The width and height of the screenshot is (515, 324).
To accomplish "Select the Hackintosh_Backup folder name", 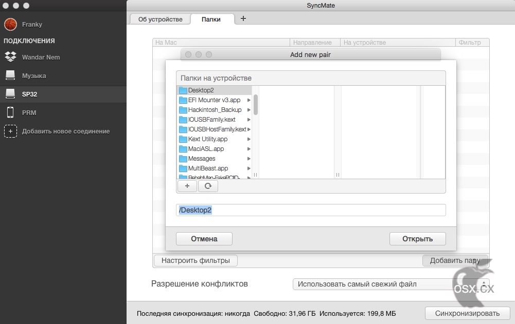I will click(x=215, y=110).
